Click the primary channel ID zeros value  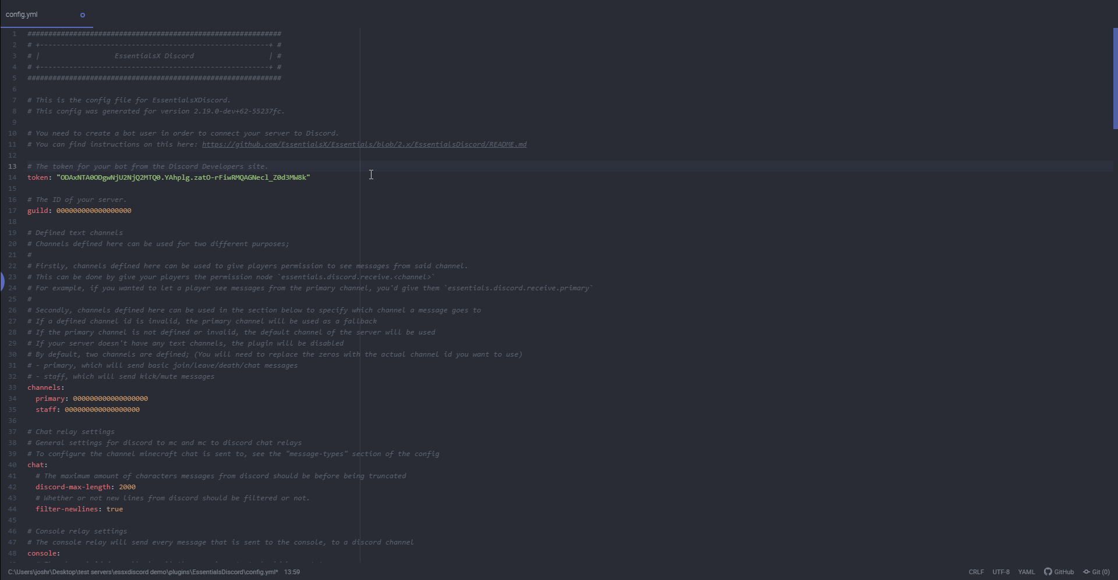point(110,398)
